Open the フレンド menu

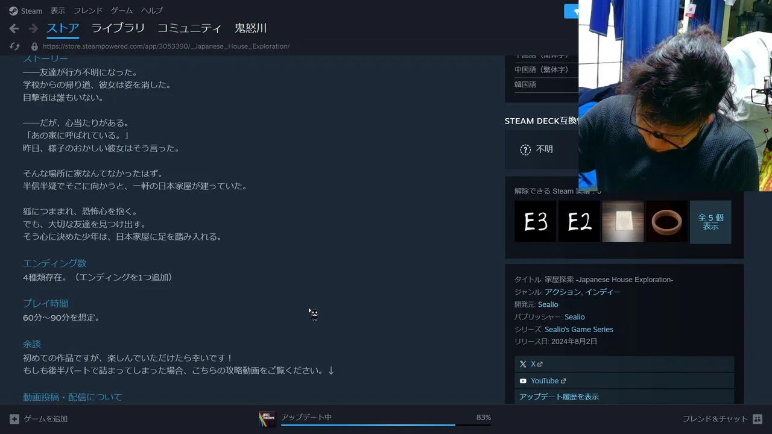88,11
